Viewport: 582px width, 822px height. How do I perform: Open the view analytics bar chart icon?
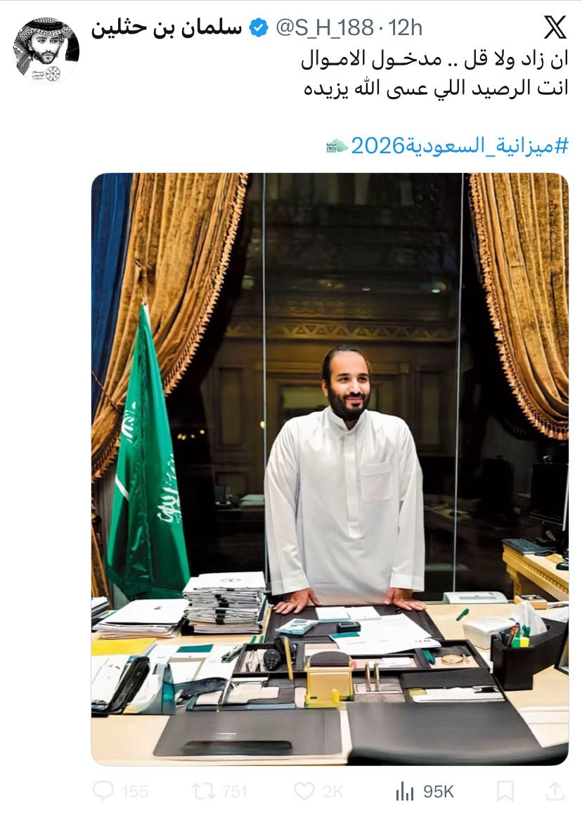coord(404,791)
